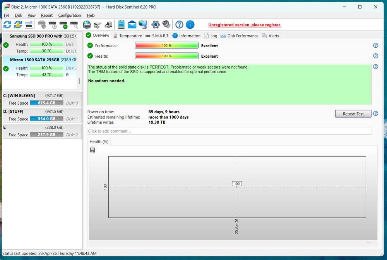Click green check icon next to Samsung SSD
The image size is (387, 260).
coord(6,45)
